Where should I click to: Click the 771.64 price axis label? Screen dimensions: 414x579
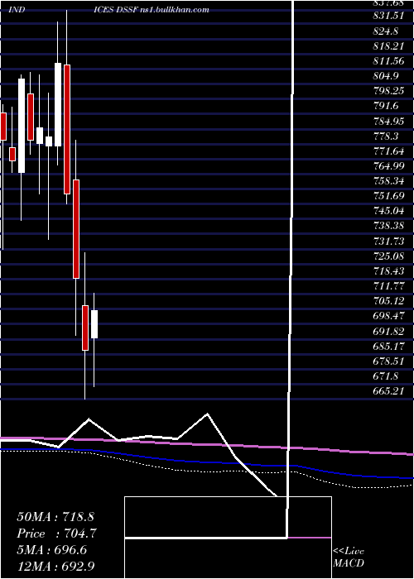(x=389, y=151)
